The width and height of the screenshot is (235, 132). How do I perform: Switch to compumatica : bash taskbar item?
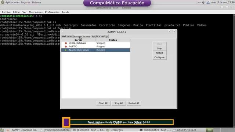click(x=155, y=130)
